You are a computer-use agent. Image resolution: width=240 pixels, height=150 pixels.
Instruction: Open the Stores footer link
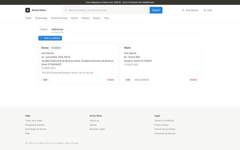point(93,125)
